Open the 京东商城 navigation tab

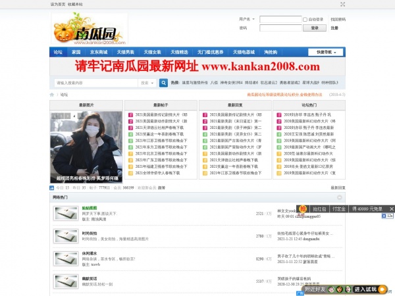click(99, 52)
